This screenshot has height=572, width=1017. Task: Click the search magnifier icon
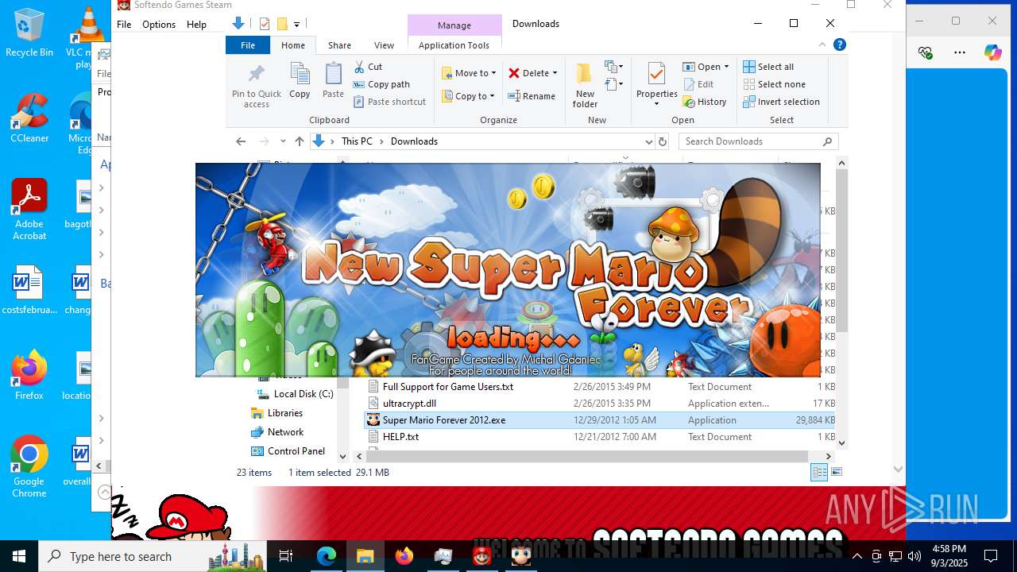coord(827,141)
